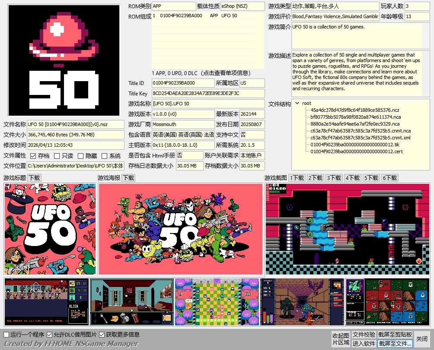Click the 6下载 screenshot download button
Viewport: 434px width, 350px height.
(x=390, y=178)
